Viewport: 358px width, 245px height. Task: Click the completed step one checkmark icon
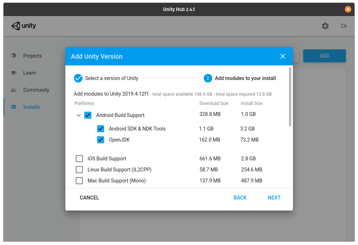(x=78, y=78)
